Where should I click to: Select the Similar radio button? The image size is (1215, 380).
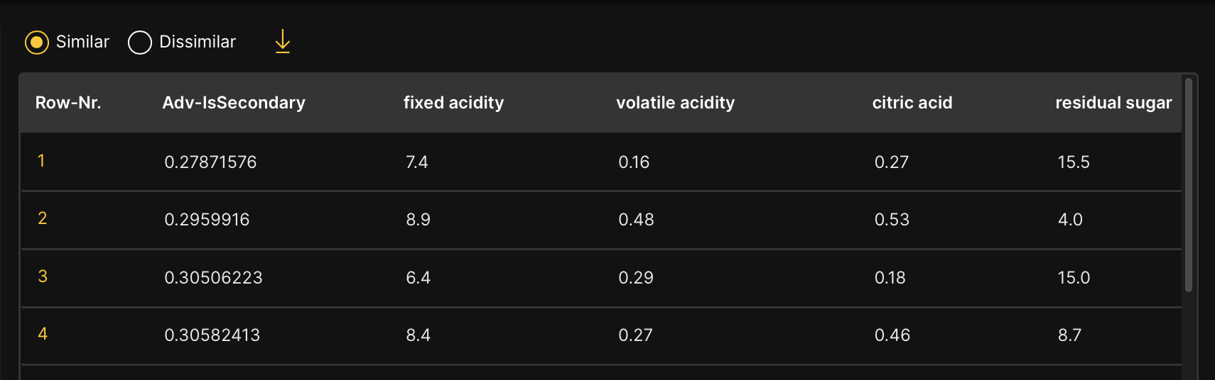[x=37, y=43]
